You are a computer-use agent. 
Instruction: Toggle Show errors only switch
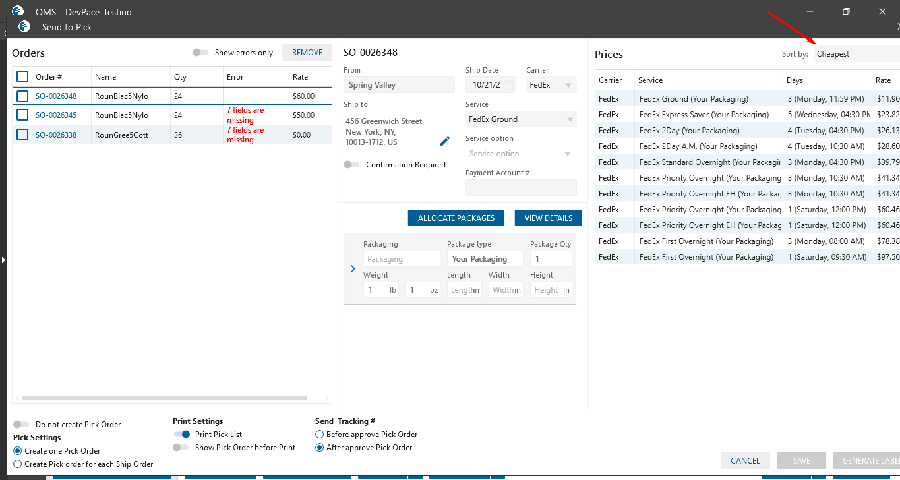tap(200, 53)
